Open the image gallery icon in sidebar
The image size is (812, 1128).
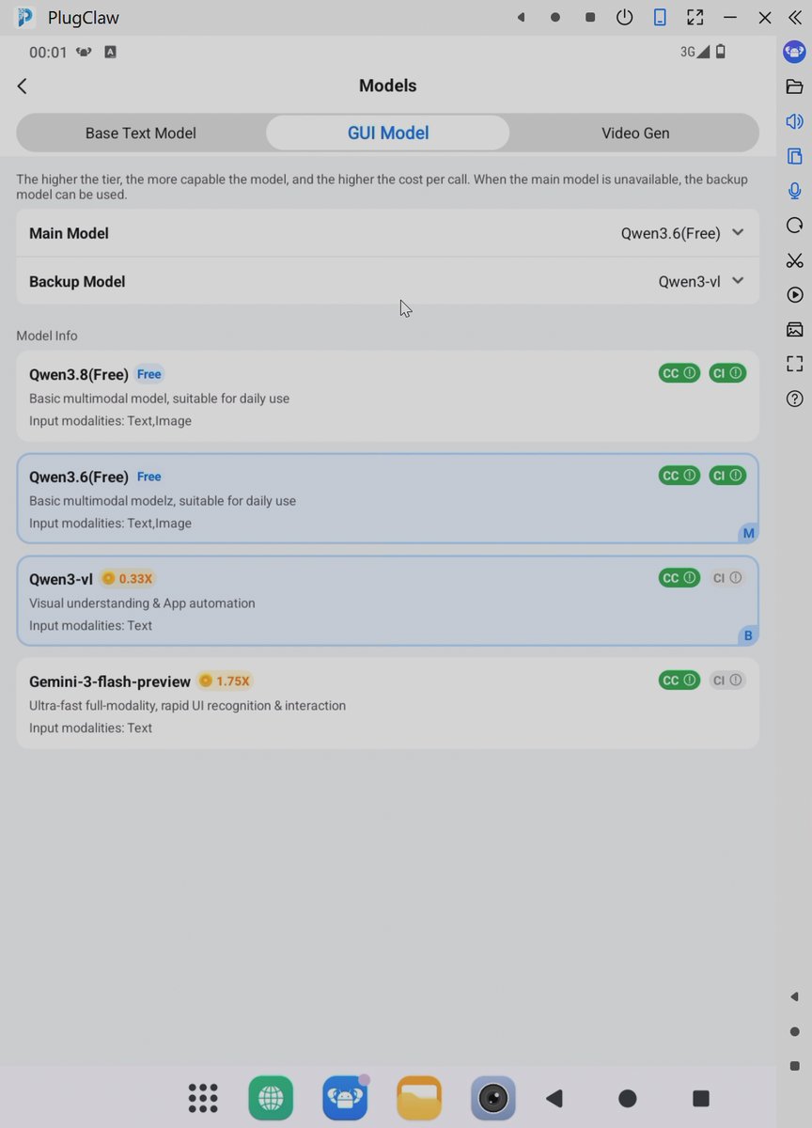[x=794, y=329]
